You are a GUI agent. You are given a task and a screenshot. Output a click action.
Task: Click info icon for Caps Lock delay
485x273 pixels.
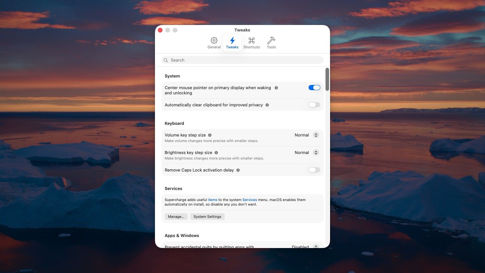238,170
